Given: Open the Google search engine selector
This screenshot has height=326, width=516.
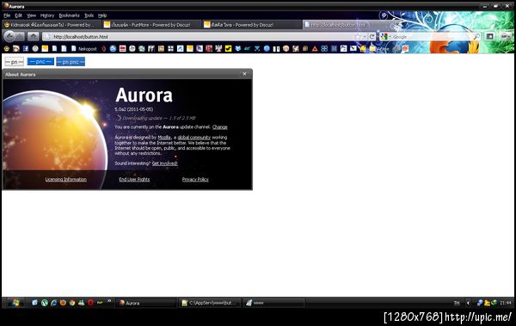Looking at the screenshot, I should point(384,36).
